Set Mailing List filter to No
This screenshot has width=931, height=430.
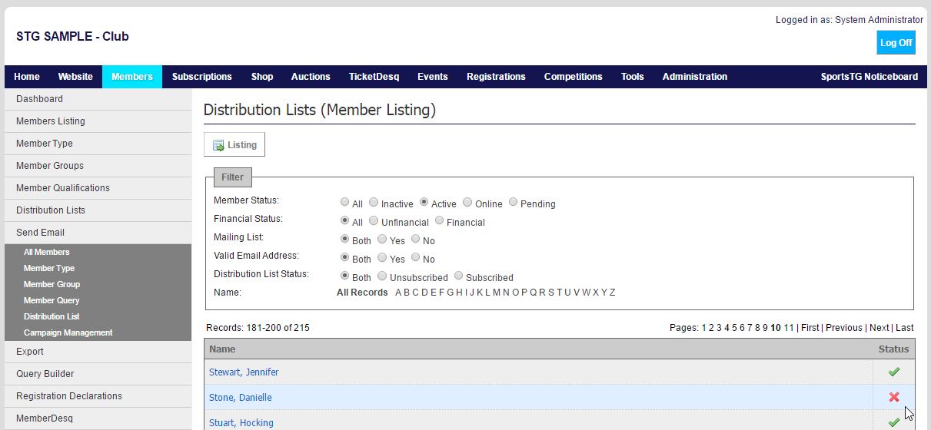[x=416, y=240]
